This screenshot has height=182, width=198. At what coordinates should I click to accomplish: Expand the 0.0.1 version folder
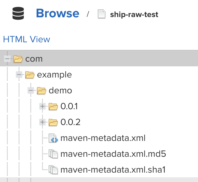pos(43,107)
